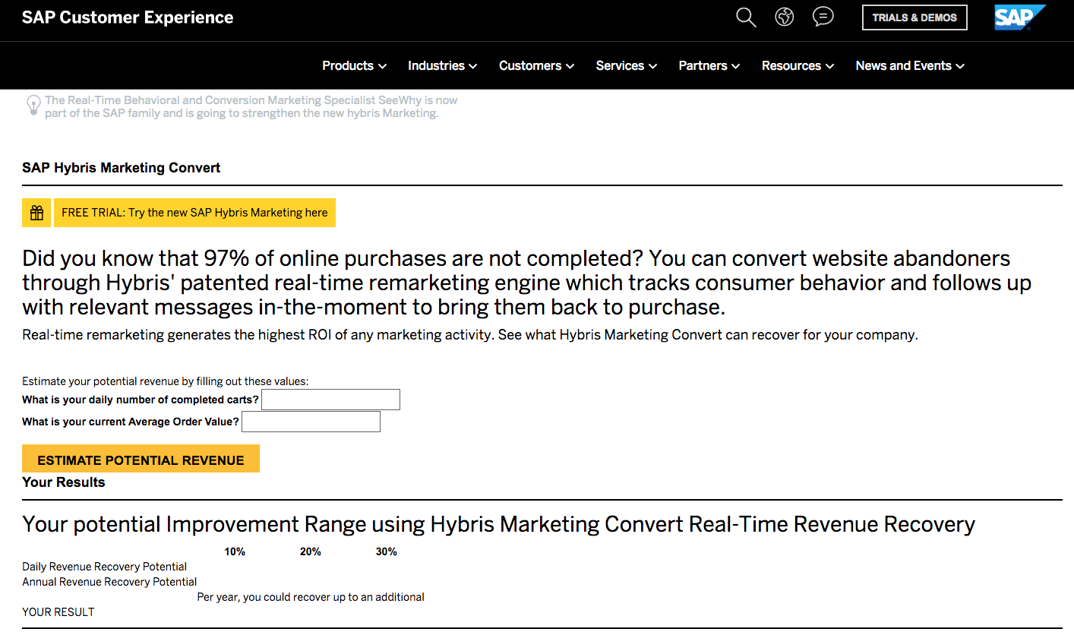
Task: Expand the News and Events menu
Action: pyautogui.click(x=910, y=65)
